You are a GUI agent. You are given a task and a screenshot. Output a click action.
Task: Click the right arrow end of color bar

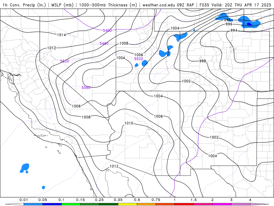260,204
